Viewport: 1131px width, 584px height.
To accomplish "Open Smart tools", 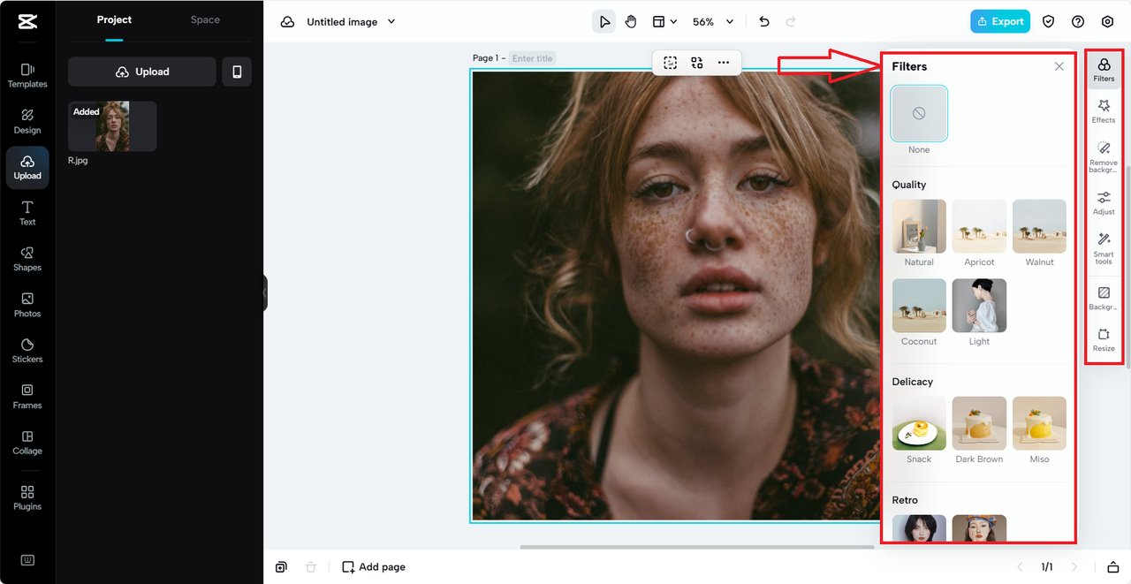I will click(x=1104, y=248).
